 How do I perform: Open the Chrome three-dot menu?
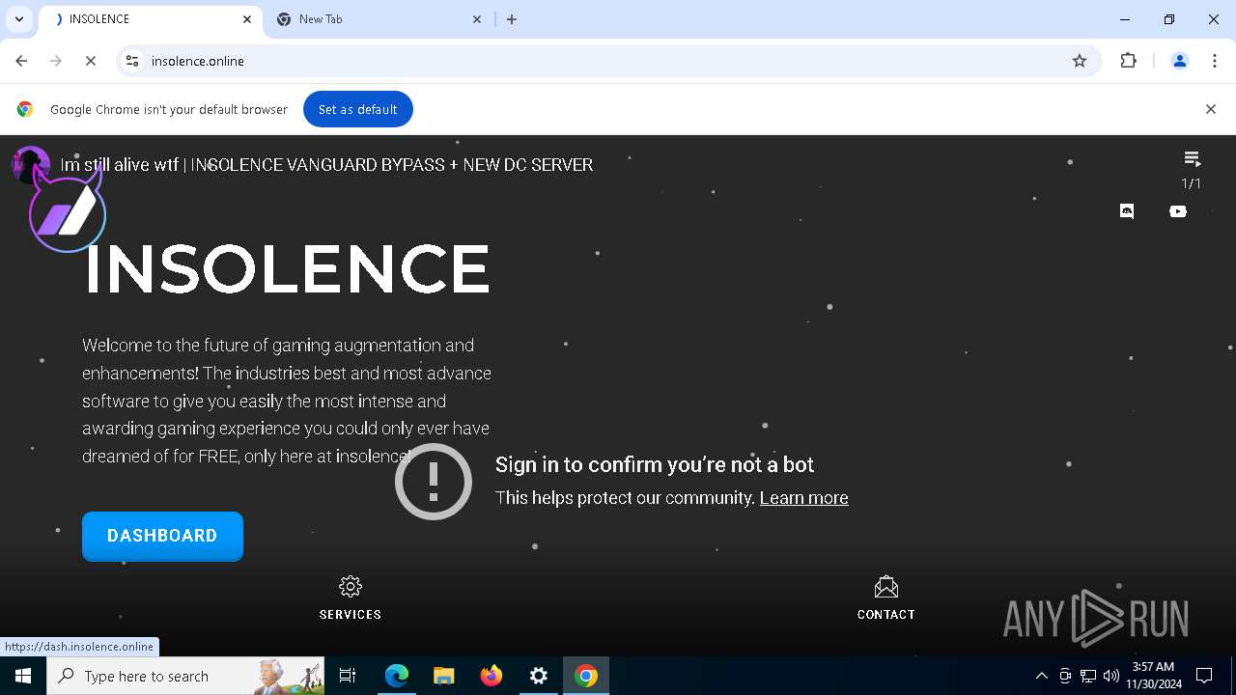pos(1214,61)
